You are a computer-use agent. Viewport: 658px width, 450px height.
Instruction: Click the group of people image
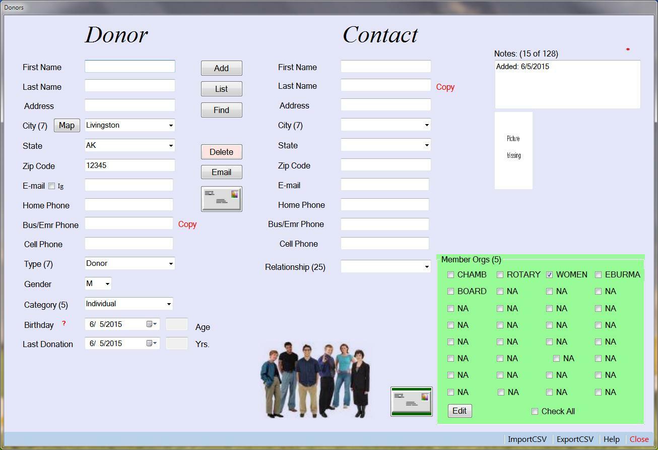pos(315,379)
